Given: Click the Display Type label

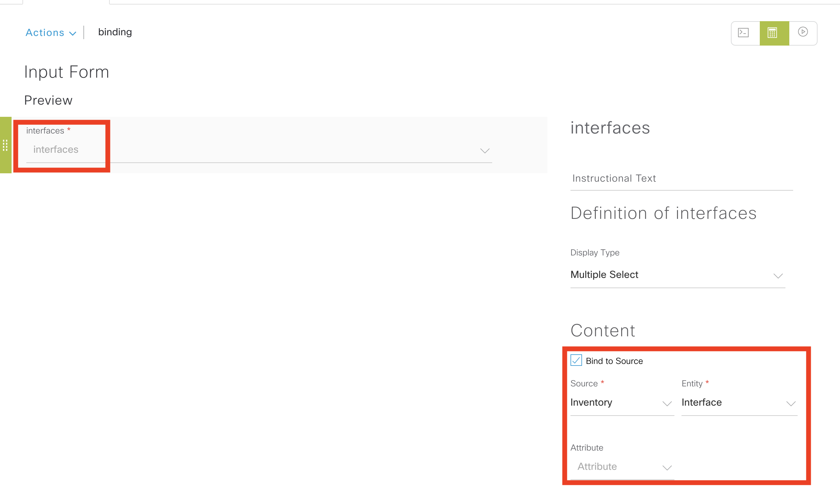Looking at the screenshot, I should coord(594,253).
